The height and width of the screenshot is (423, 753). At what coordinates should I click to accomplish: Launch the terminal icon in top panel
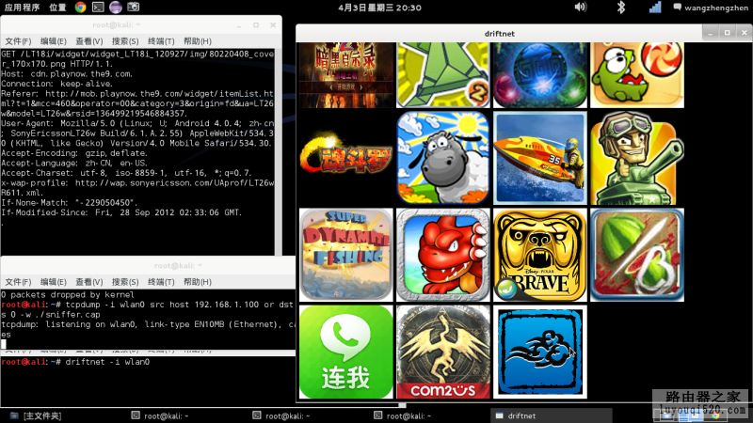tap(98, 8)
